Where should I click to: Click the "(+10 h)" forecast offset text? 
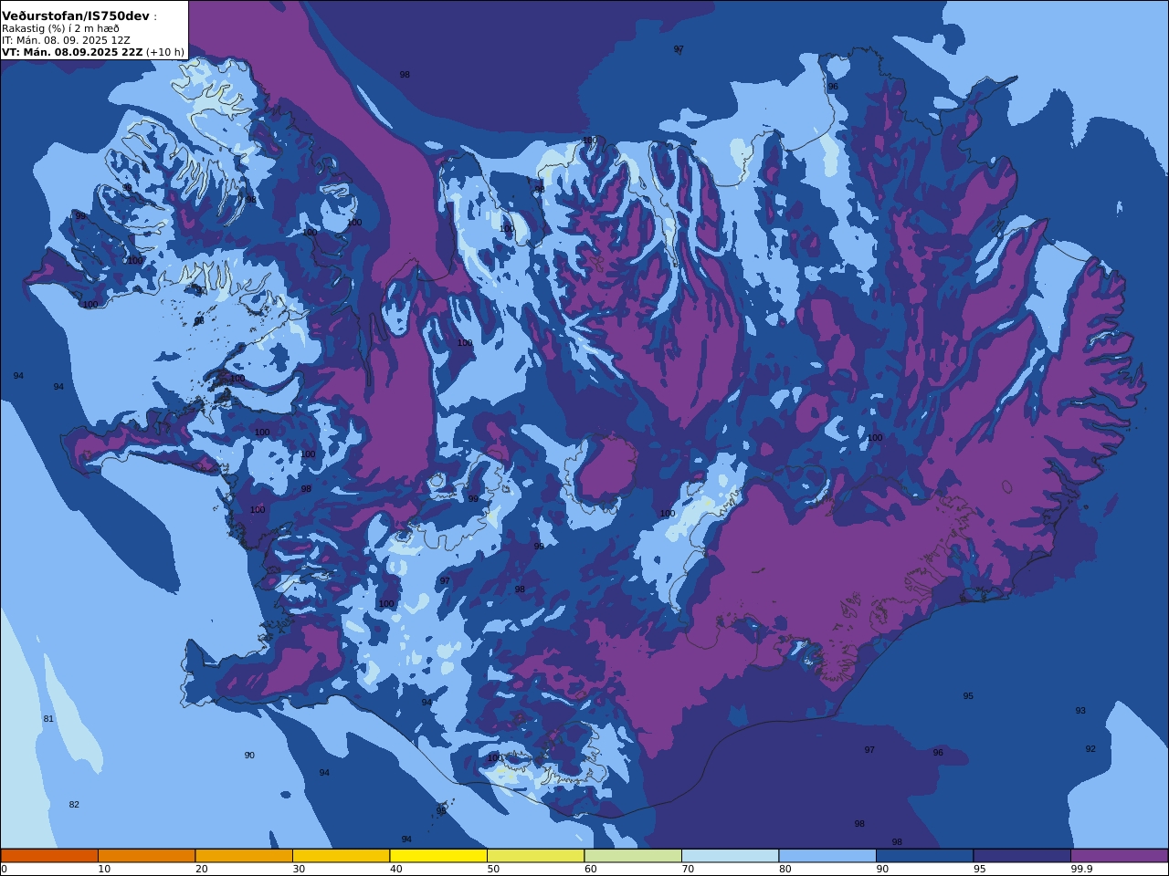(165, 52)
